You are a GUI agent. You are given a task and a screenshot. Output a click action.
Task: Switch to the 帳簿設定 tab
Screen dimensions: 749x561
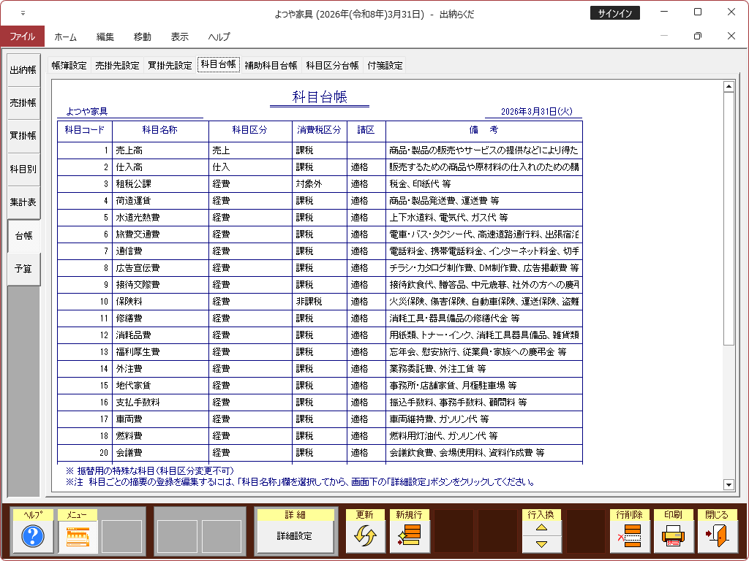click(x=69, y=65)
